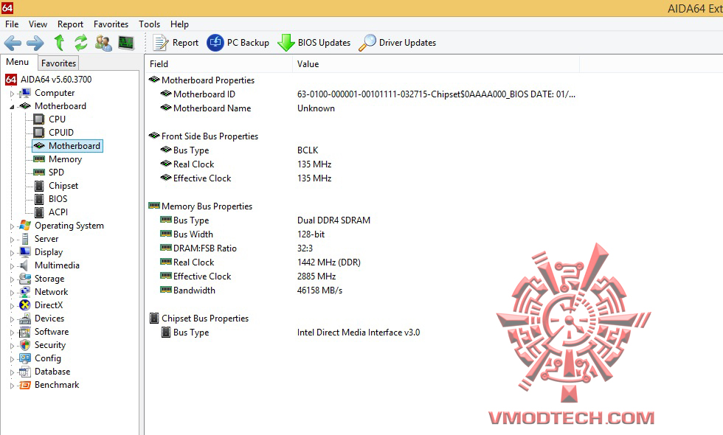Select CPUID in the tree
The image size is (723, 435).
click(60, 132)
